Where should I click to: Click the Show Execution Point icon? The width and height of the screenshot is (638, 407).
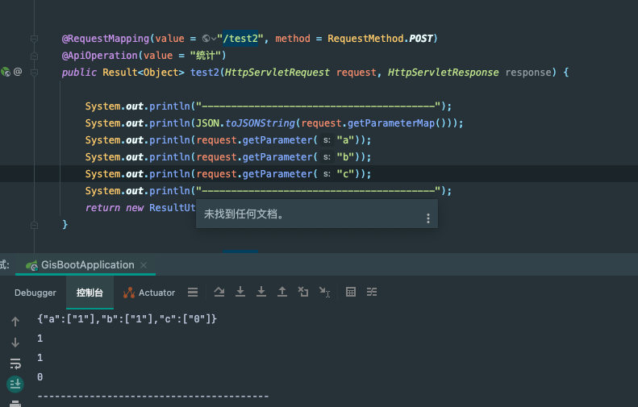pyautogui.click(x=193, y=293)
